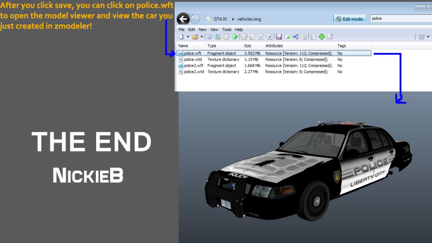Click the list view layout icon

(x=421, y=37)
